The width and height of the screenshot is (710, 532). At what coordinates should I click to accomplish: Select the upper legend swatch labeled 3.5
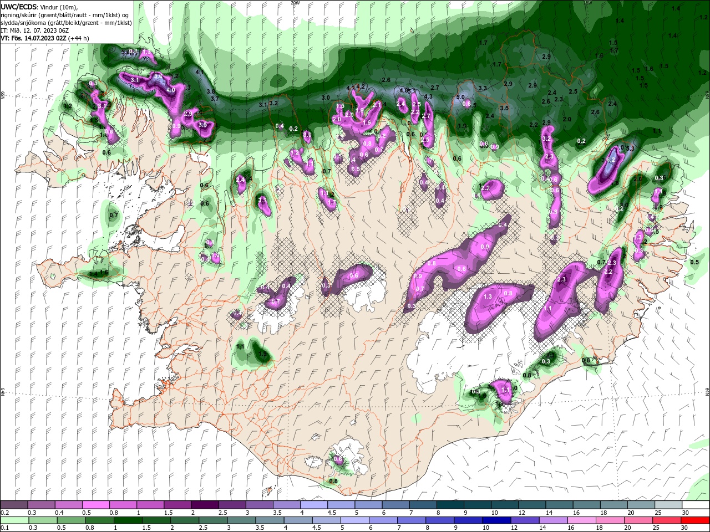(286, 505)
